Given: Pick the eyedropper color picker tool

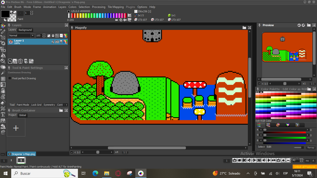Looking at the screenshot, I should click(x=3, y=73).
